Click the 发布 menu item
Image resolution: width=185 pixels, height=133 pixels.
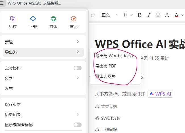(43, 88)
